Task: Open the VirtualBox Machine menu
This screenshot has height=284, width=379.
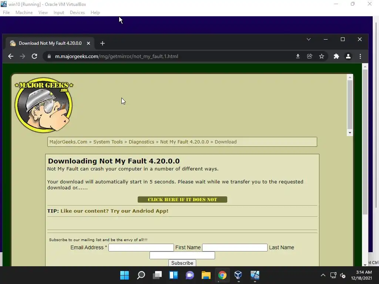Action: pyautogui.click(x=24, y=13)
